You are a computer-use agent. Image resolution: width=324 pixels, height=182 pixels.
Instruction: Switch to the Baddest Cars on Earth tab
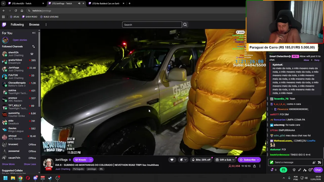coord(106,3)
